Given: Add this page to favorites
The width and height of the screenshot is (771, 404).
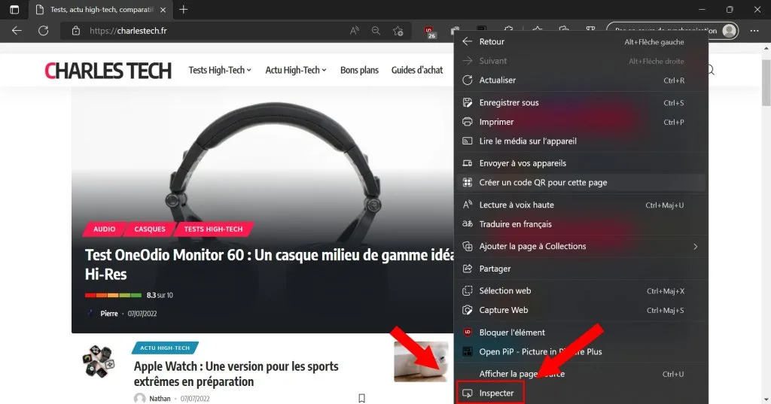Looking at the screenshot, I should [398, 31].
